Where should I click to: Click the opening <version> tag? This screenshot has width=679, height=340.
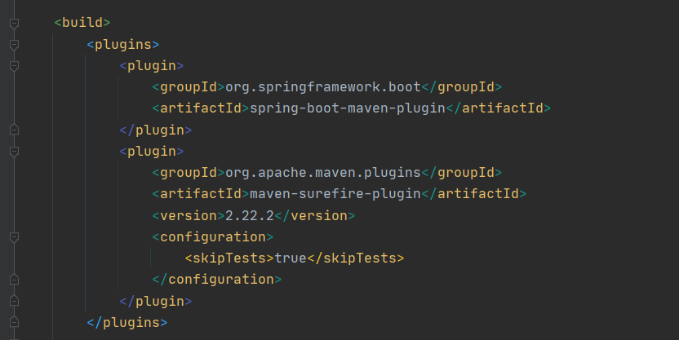(x=189, y=215)
